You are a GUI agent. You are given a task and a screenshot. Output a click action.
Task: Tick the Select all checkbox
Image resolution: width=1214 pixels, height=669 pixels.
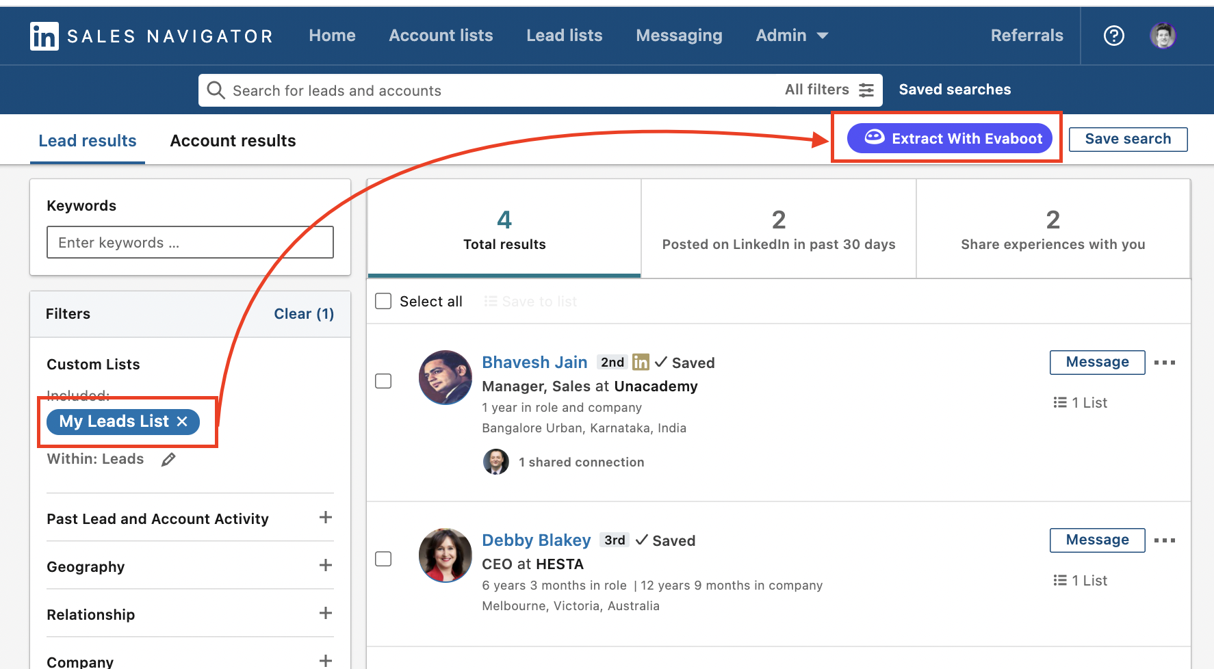tap(383, 301)
